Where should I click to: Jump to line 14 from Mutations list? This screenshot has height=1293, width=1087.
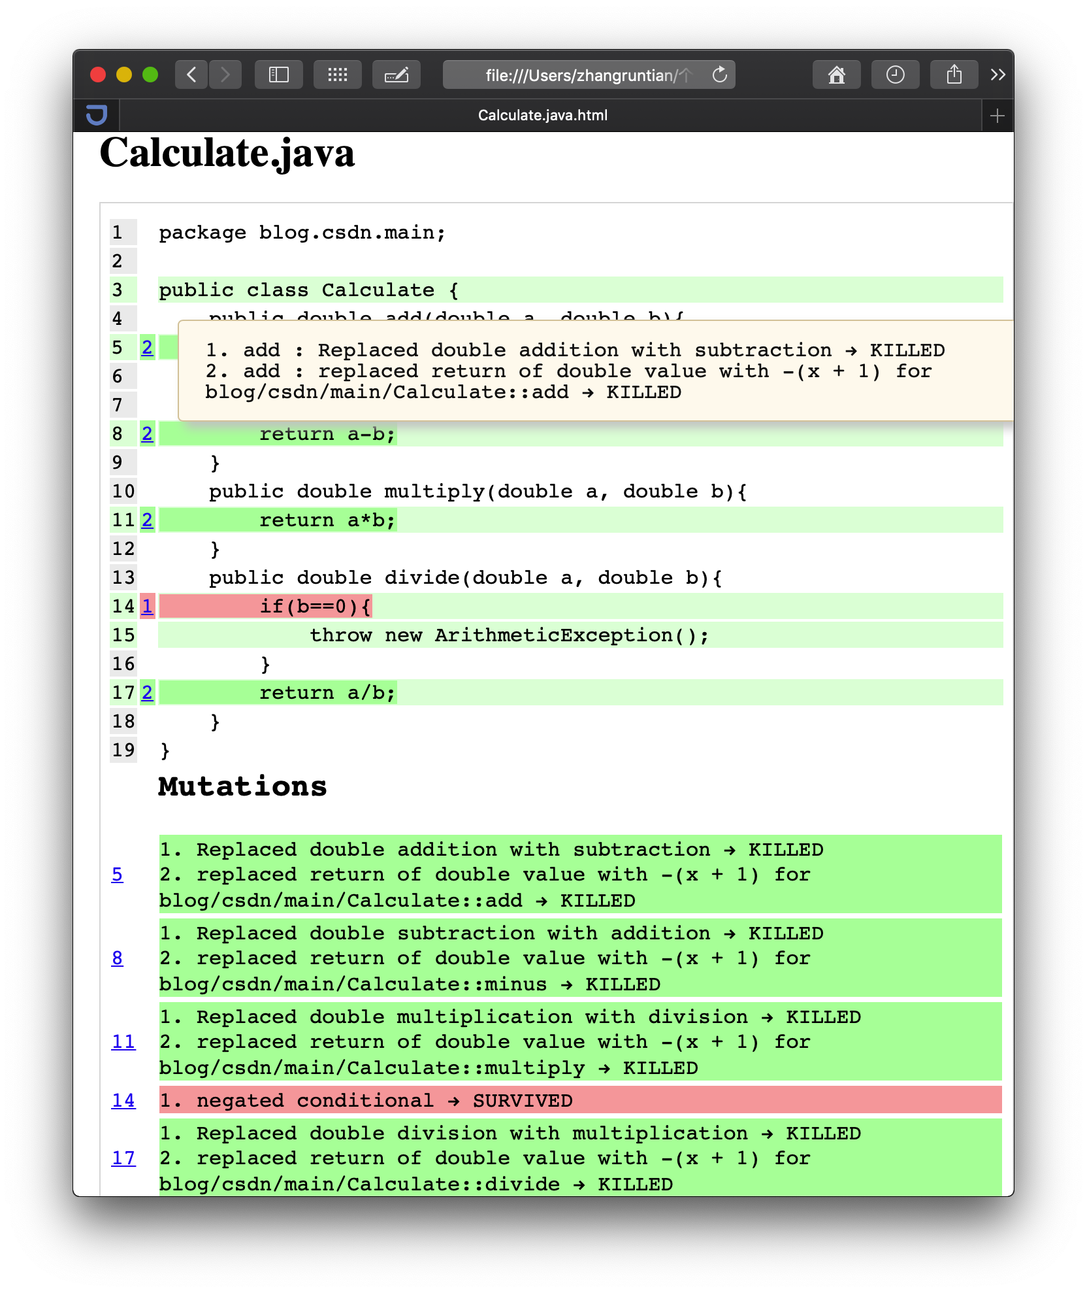[x=123, y=1100]
